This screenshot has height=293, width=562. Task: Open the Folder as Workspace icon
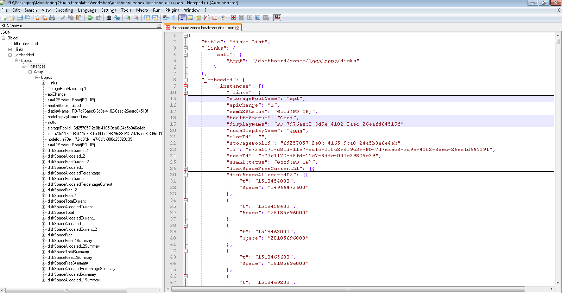[x=214, y=18]
